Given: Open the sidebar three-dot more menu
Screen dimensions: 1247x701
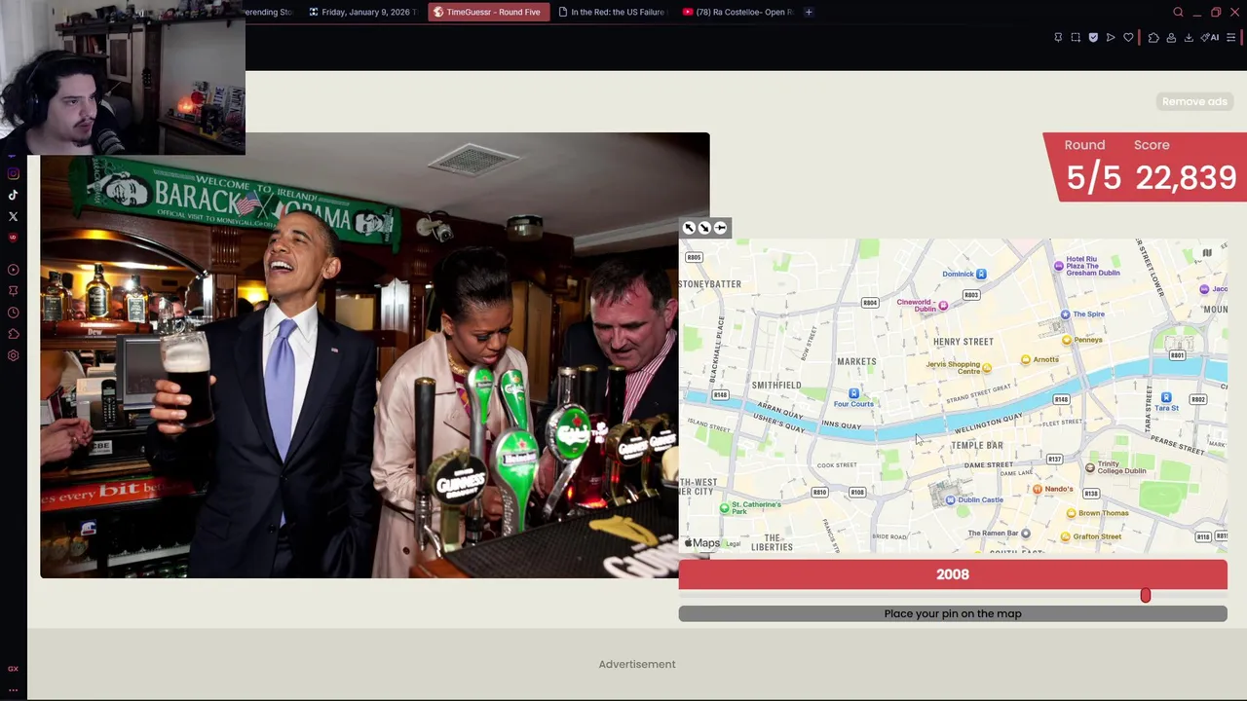Looking at the screenshot, I should click(x=13, y=690).
